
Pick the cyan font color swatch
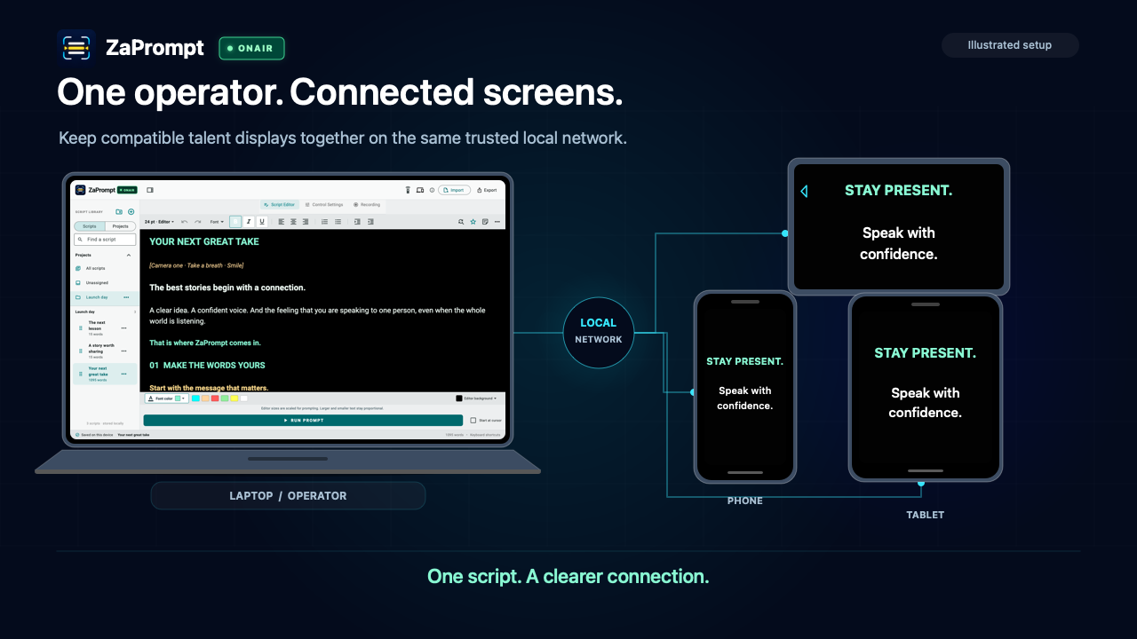[x=195, y=398]
